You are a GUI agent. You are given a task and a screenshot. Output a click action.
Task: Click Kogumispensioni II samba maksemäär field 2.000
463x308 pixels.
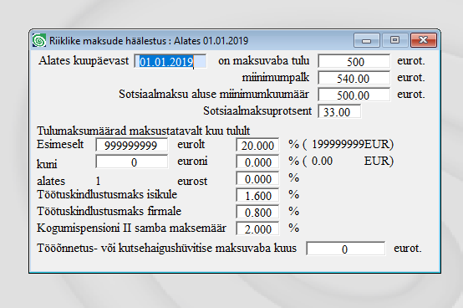[x=257, y=228]
